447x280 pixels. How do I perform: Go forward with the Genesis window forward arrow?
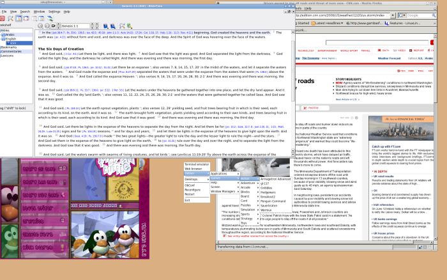(x=47, y=26)
